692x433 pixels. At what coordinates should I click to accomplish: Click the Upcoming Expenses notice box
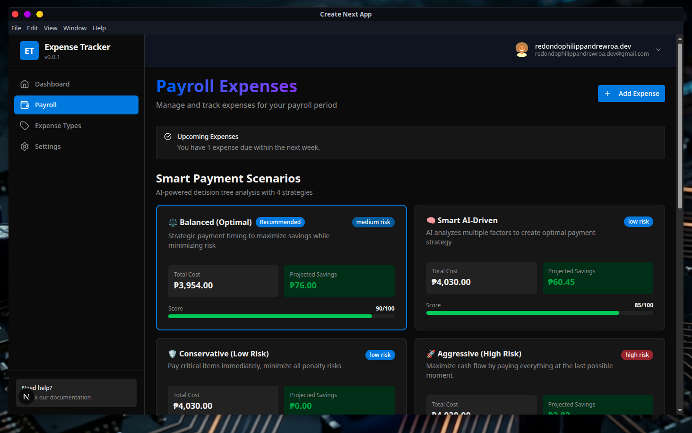[410, 142]
